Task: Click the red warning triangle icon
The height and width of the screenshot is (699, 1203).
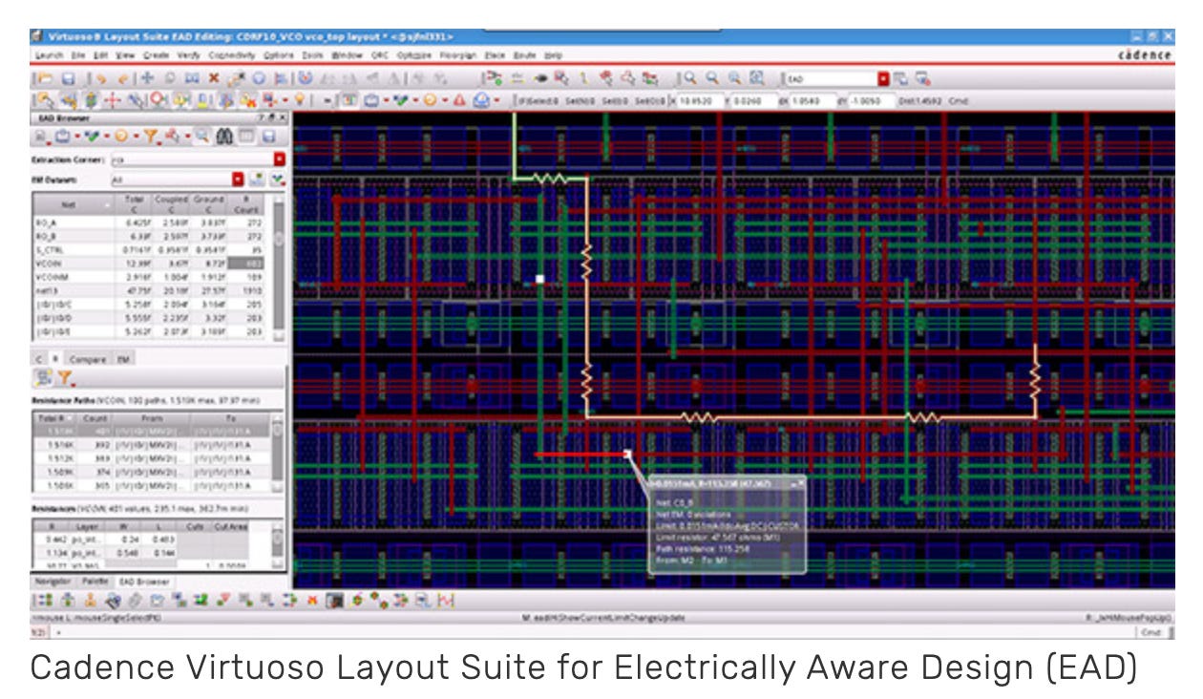Action: click(x=459, y=100)
